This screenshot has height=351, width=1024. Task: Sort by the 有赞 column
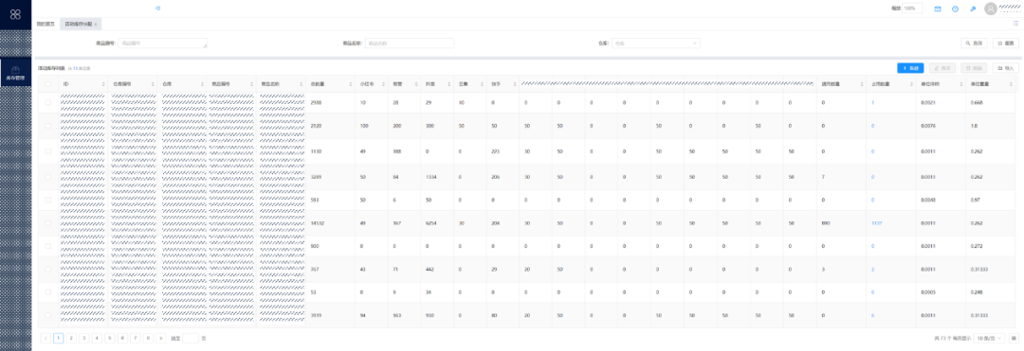click(416, 84)
